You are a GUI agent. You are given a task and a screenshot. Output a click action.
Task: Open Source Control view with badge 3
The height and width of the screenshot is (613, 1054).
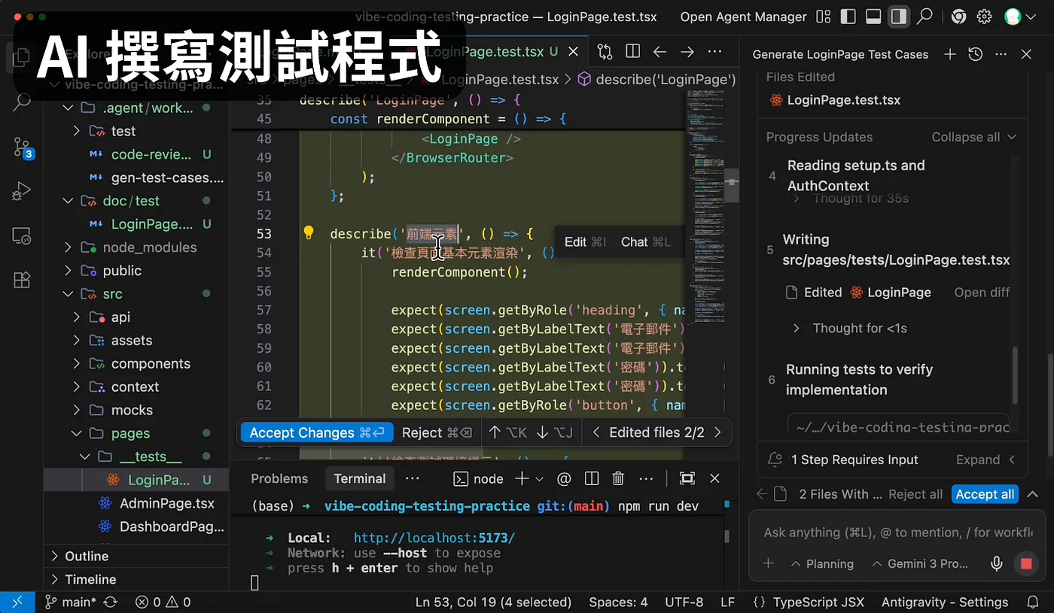point(23,147)
